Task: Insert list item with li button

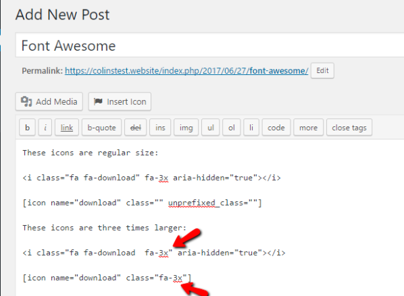Action: pos(251,127)
